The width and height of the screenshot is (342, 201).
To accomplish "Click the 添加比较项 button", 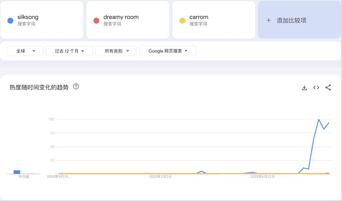I will pyautogui.click(x=299, y=20).
